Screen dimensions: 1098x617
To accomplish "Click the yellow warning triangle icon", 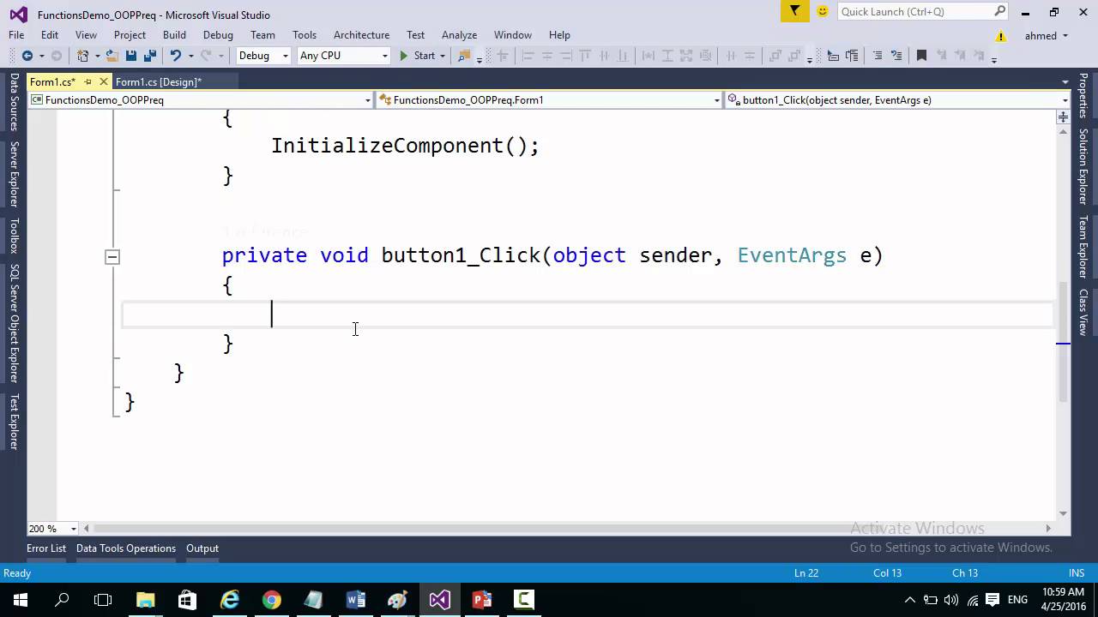I will tap(1000, 36).
